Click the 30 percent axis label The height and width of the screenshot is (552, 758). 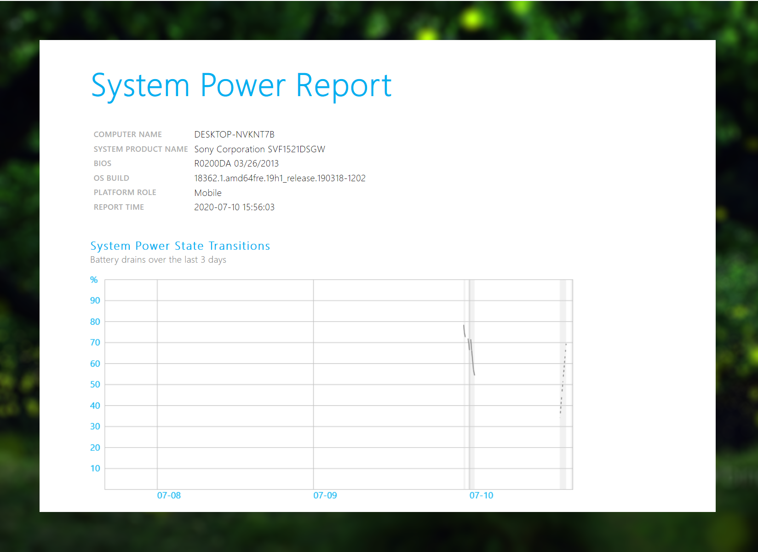pos(95,426)
